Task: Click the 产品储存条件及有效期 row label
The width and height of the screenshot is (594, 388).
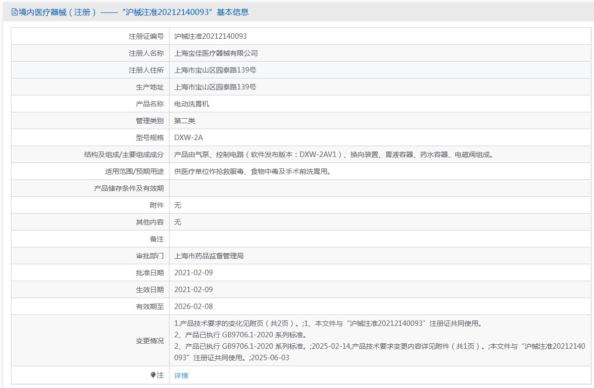Action: click(129, 188)
